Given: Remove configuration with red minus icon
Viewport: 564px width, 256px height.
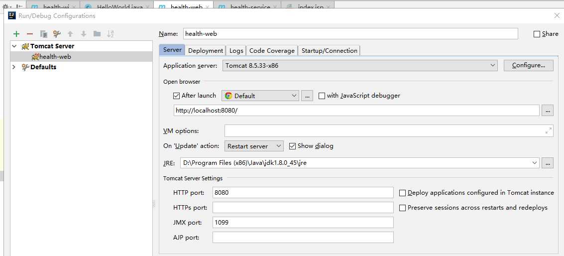Looking at the screenshot, I should [30, 34].
